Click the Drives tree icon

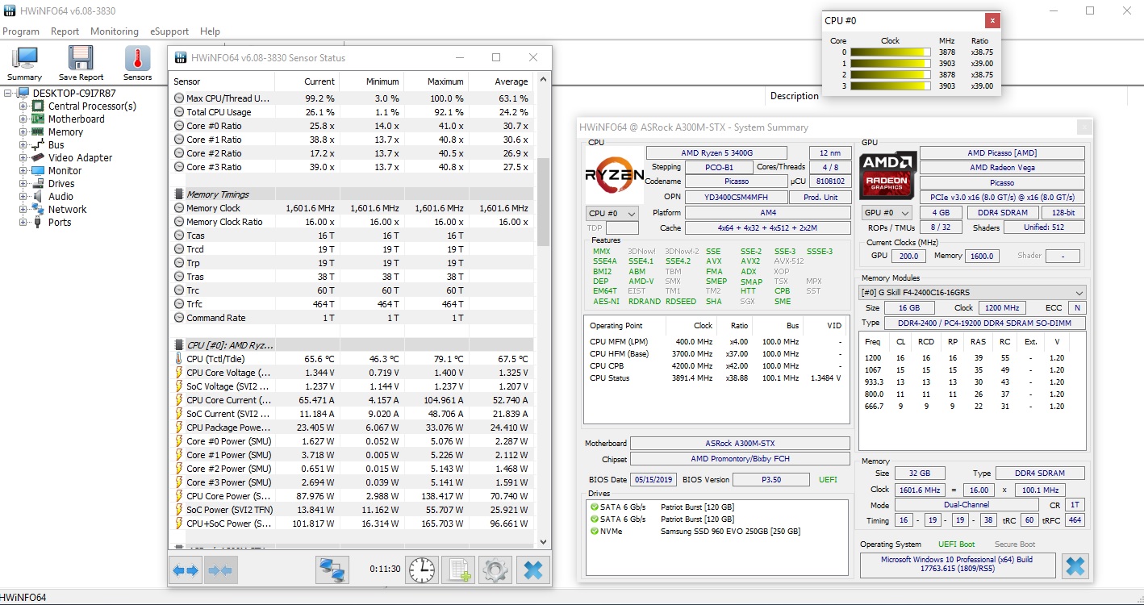pos(39,183)
